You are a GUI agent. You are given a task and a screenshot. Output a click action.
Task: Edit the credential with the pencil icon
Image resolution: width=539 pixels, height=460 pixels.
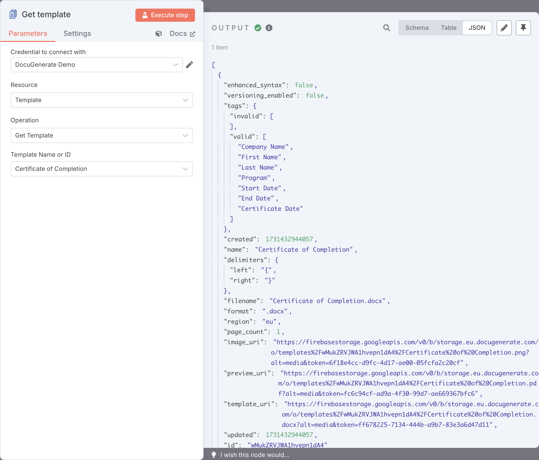coord(189,64)
